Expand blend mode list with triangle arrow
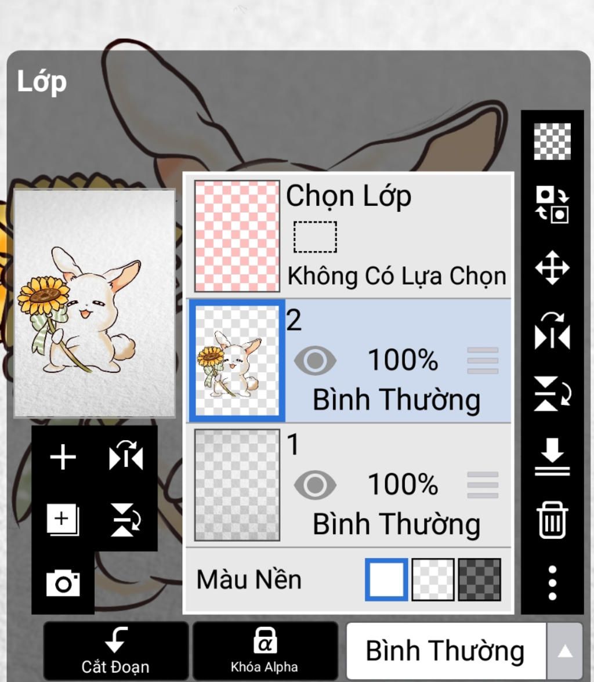Image resolution: width=594 pixels, height=682 pixels. 565,651
